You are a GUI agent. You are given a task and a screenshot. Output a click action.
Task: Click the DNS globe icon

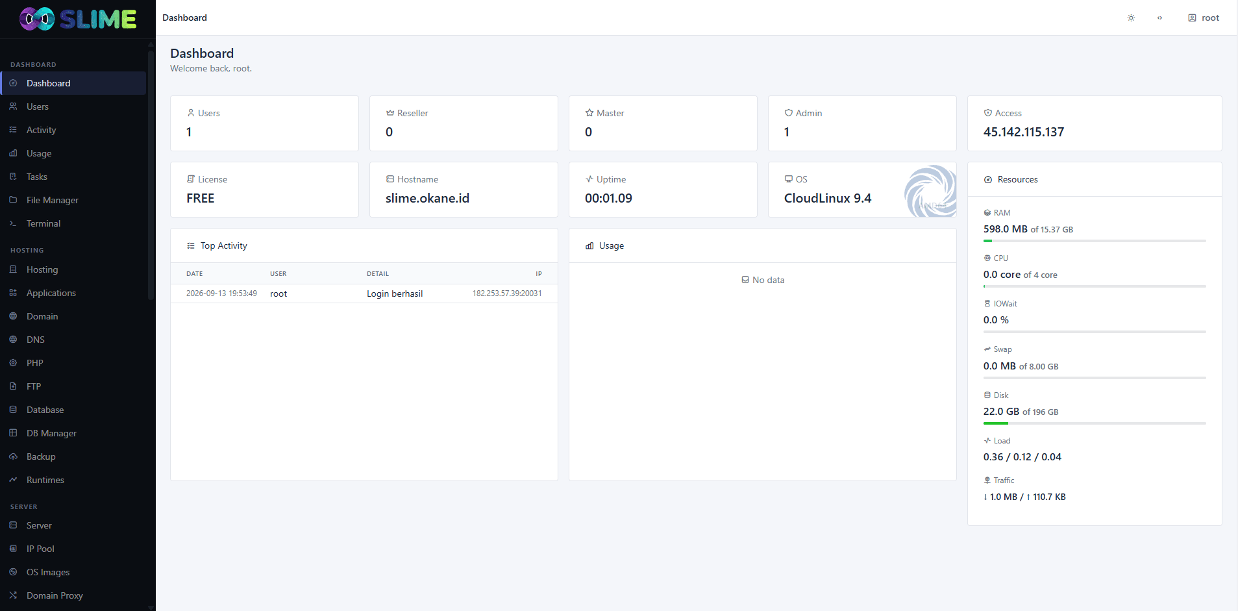click(13, 340)
